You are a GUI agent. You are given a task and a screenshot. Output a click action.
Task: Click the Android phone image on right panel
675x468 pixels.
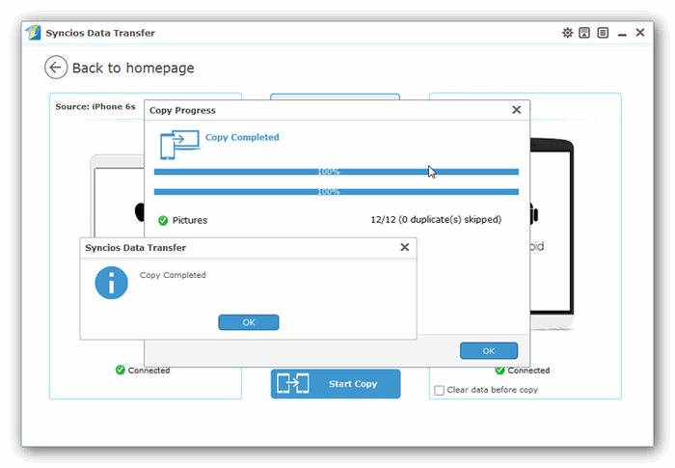point(553,233)
